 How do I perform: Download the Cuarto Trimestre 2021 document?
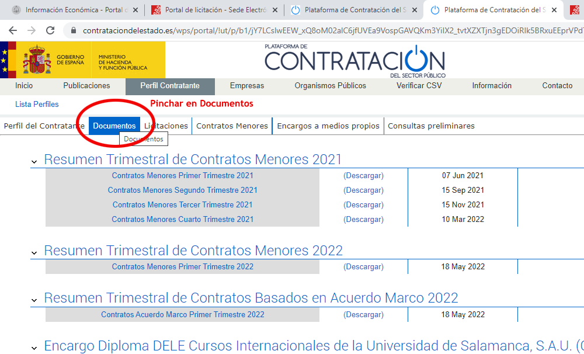363,219
